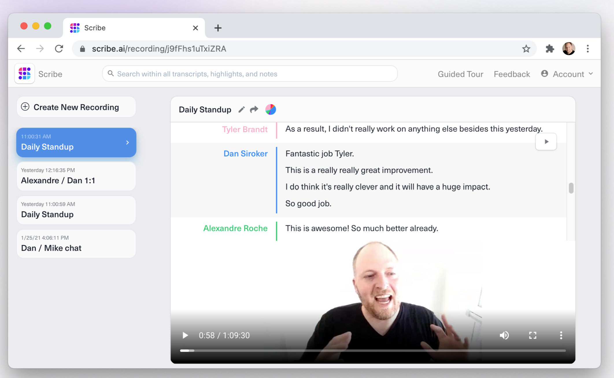Click the Scribe logo in the top left
This screenshot has height=378, width=614.
point(24,74)
